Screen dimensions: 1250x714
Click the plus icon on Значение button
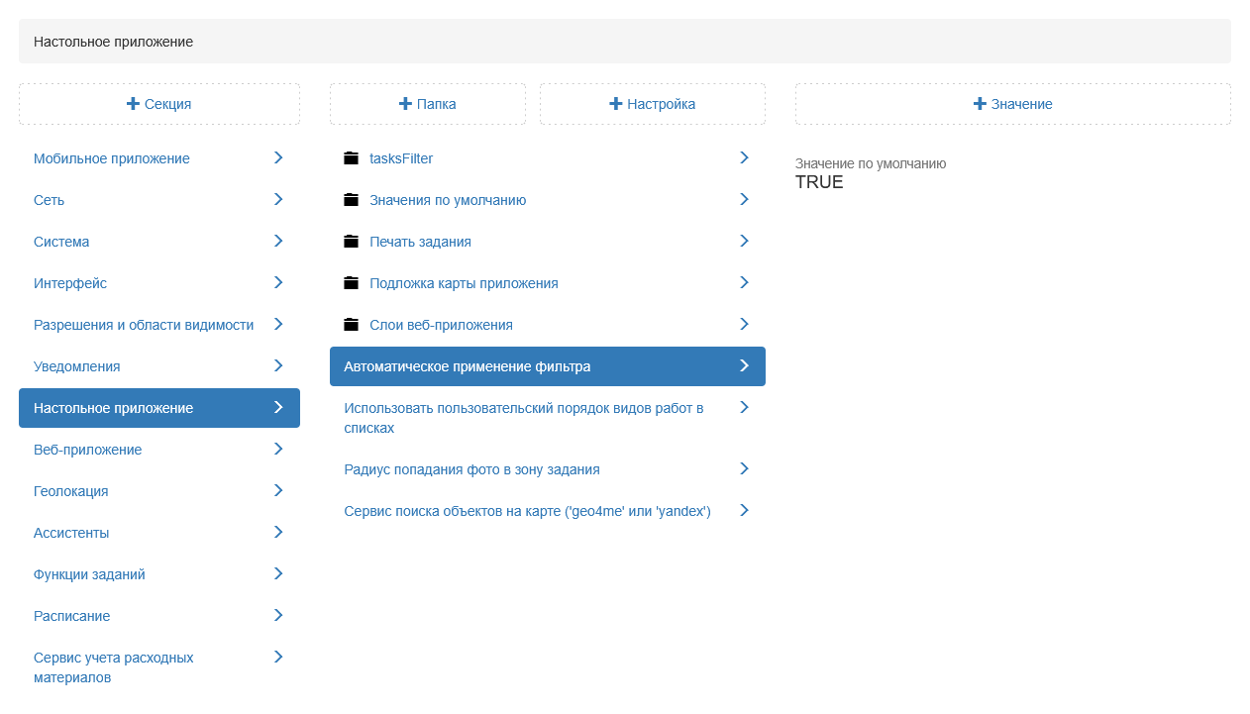coord(980,104)
